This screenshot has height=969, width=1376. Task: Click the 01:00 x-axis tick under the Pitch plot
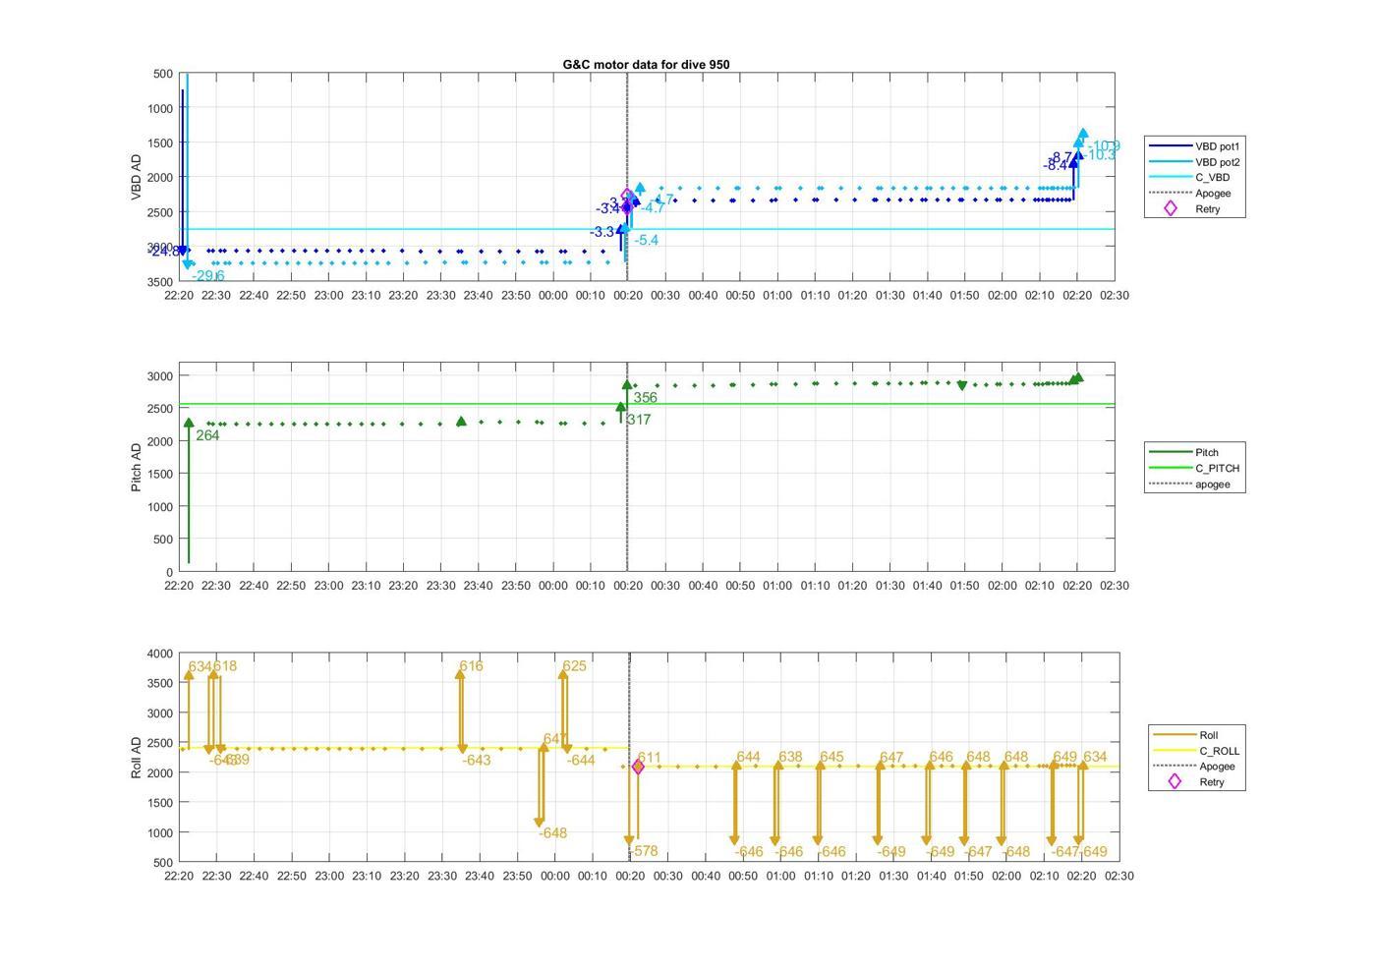click(777, 585)
